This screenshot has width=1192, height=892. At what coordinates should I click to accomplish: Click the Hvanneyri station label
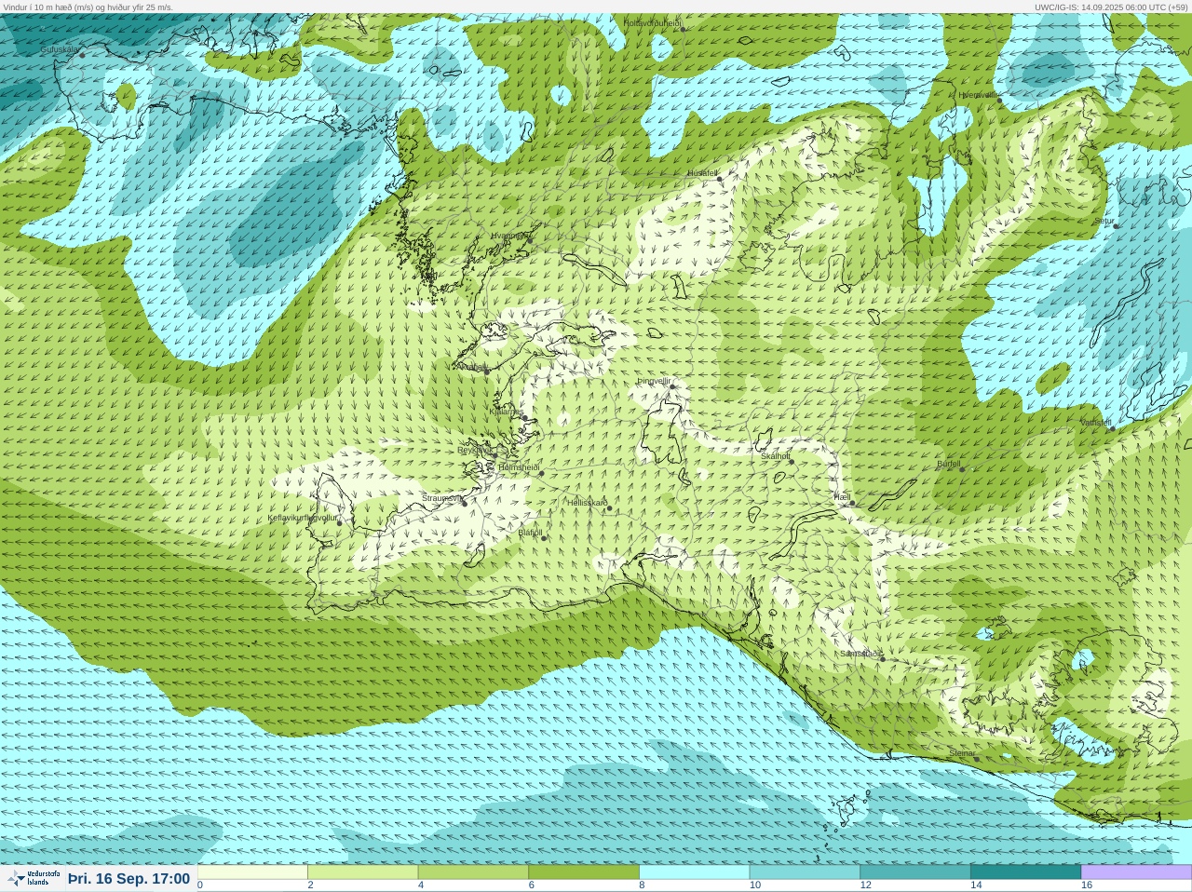[x=510, y=237]
